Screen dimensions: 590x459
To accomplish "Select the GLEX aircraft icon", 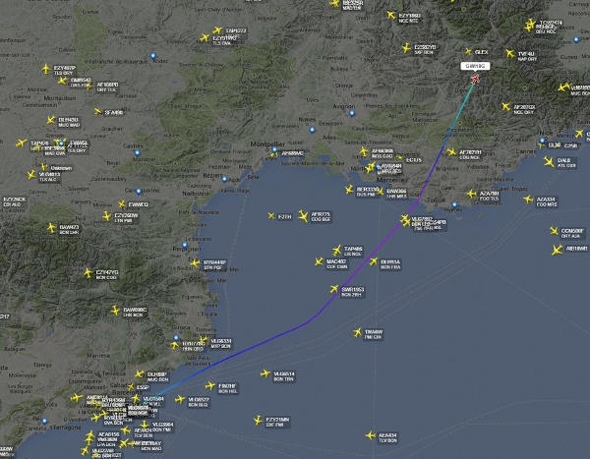I will [468, 51].
